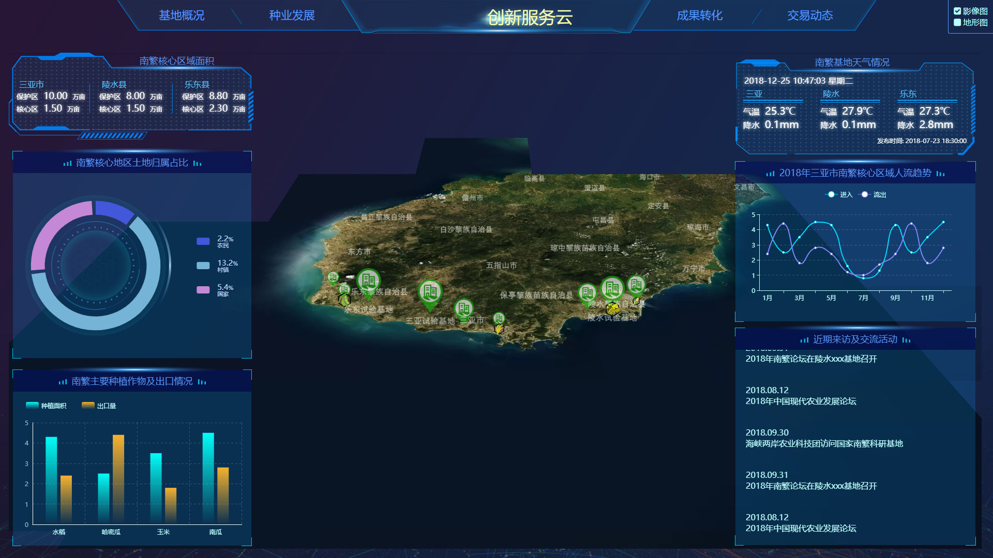Uncheck the 影像图 layer checkbox
The height and width of the screenshot is (558, 993).
[x=957, y=11]
